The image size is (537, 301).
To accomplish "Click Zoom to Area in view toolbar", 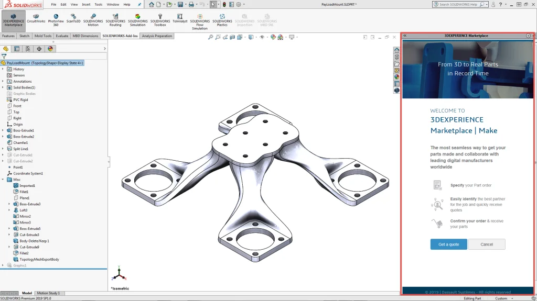I will tap(218, 37).
